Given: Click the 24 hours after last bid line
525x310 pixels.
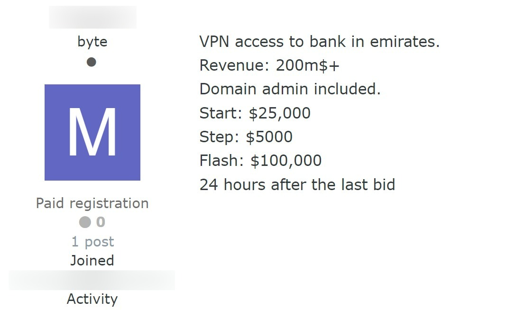Looking at the screenshot, I should tap(297, 185).
